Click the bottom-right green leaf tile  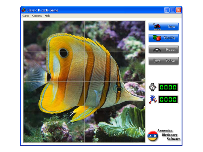130,127
